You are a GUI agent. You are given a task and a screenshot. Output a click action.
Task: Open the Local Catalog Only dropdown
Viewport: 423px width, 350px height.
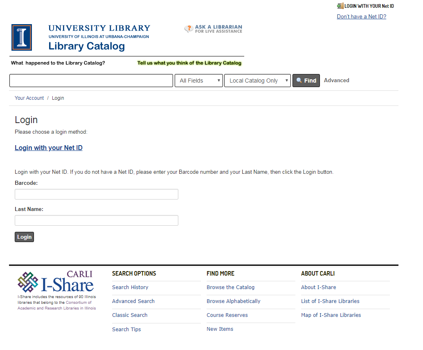click(x=257, y=80)
